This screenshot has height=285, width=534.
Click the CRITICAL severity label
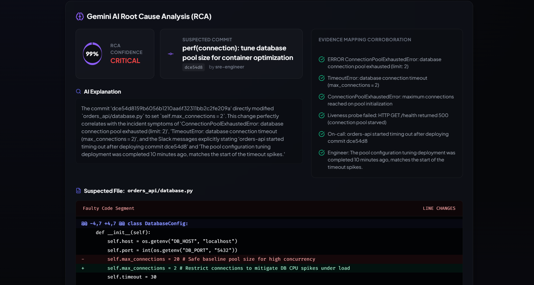(x=125, y=61)
